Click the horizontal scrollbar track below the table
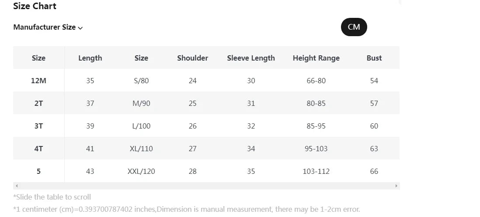The image size is (480, 217). (x=206, y=186)
